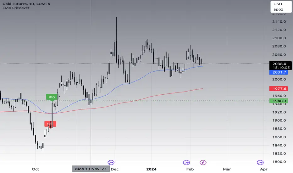Click the Apr label on time axis

pos(264,169)
